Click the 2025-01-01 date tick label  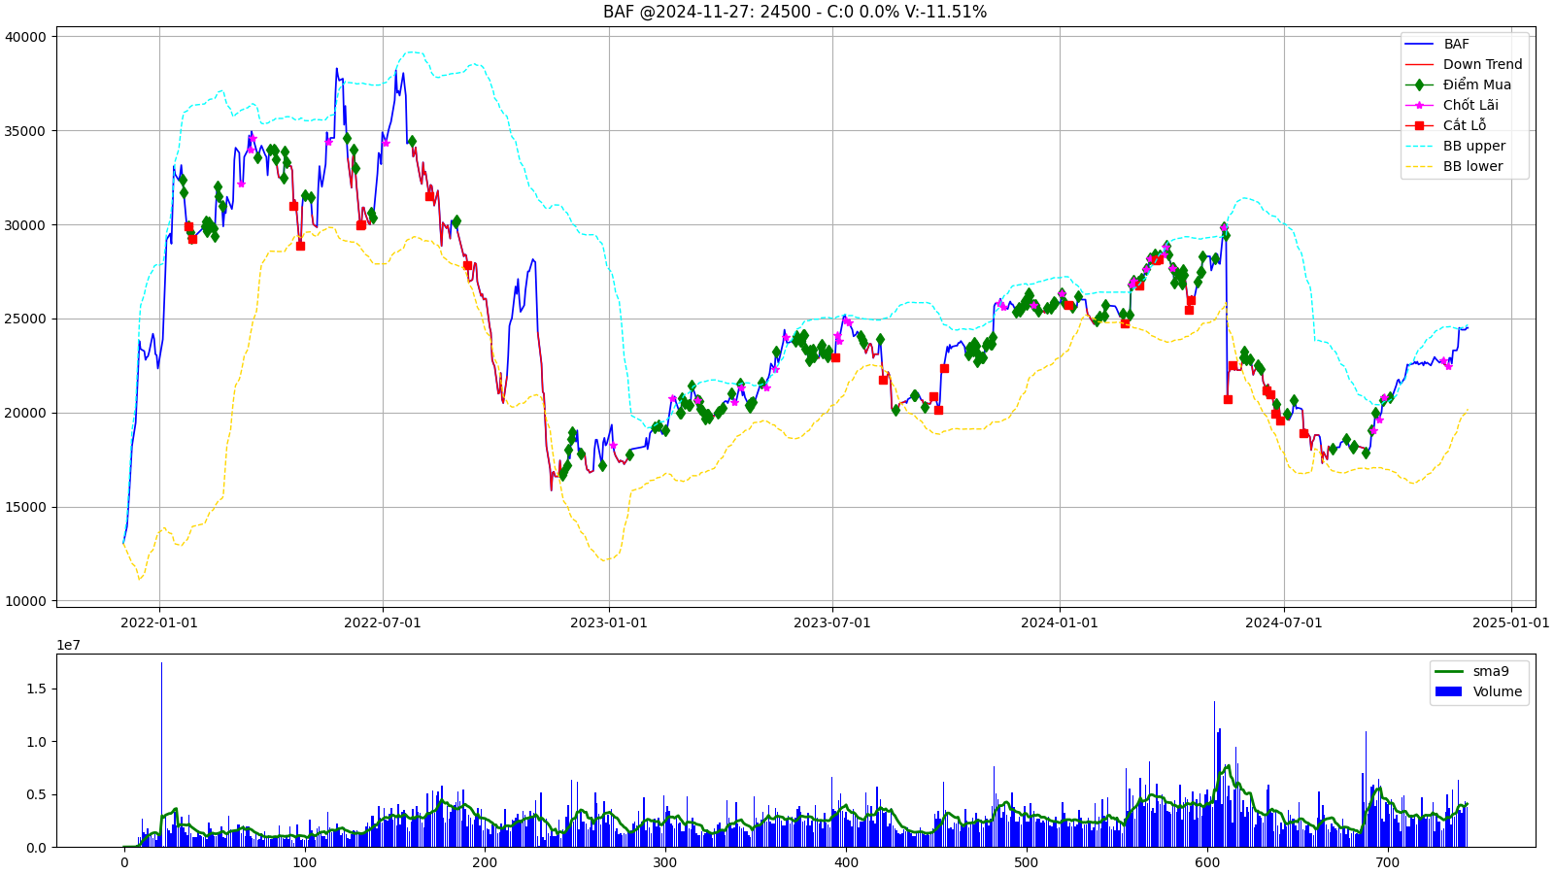point(1511,622)
